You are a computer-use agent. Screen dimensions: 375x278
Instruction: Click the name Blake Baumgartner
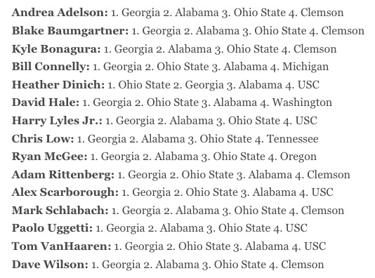70,31
